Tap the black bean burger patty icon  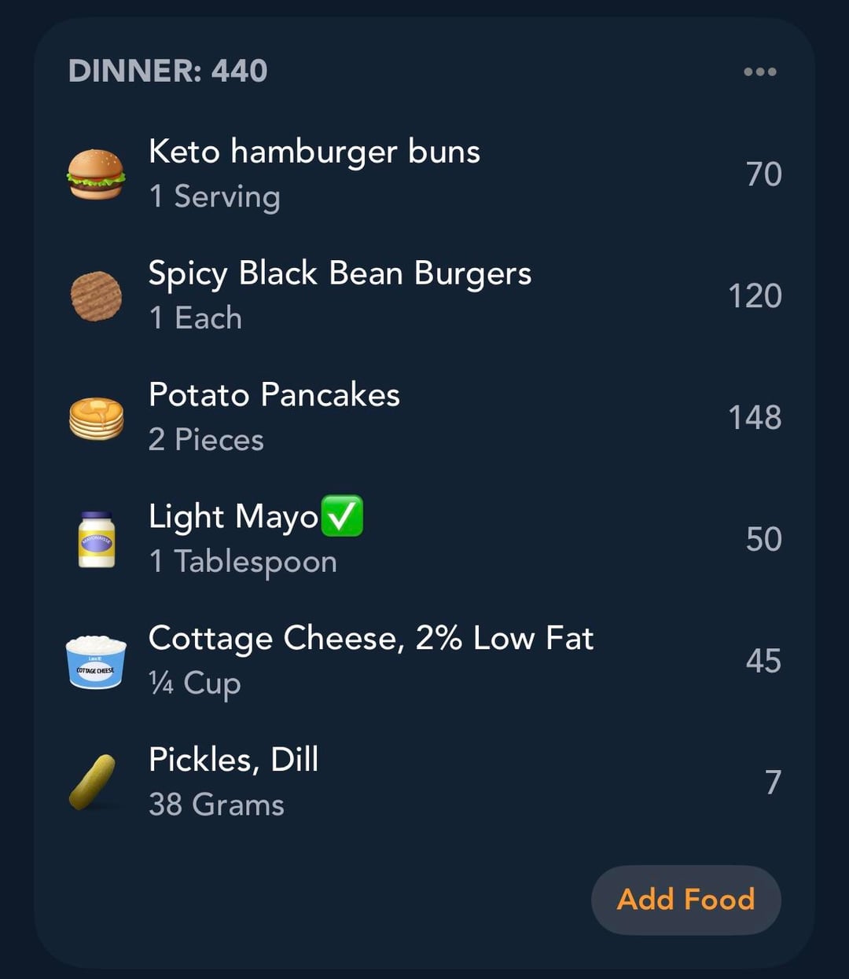96,296
